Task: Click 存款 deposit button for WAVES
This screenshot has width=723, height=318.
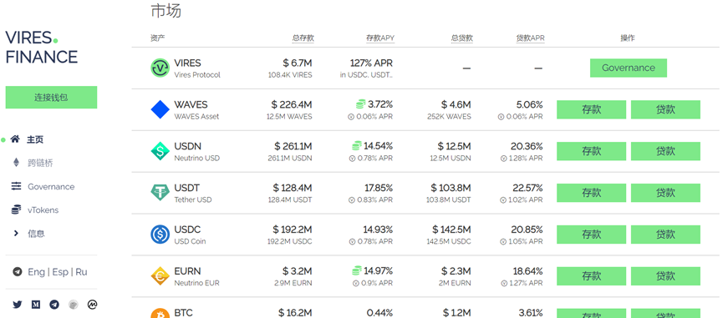Action: [591, 109]
